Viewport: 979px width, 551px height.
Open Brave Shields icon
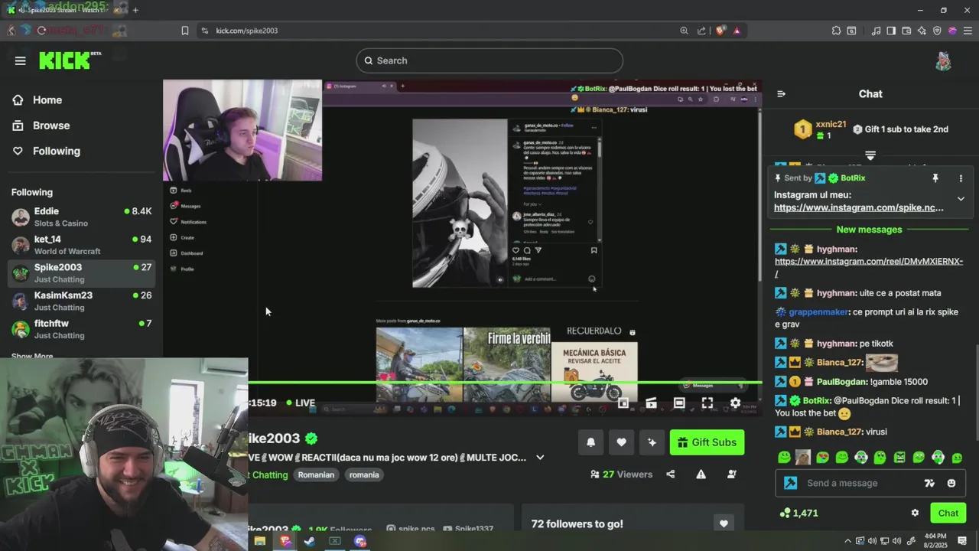point(720,31)
